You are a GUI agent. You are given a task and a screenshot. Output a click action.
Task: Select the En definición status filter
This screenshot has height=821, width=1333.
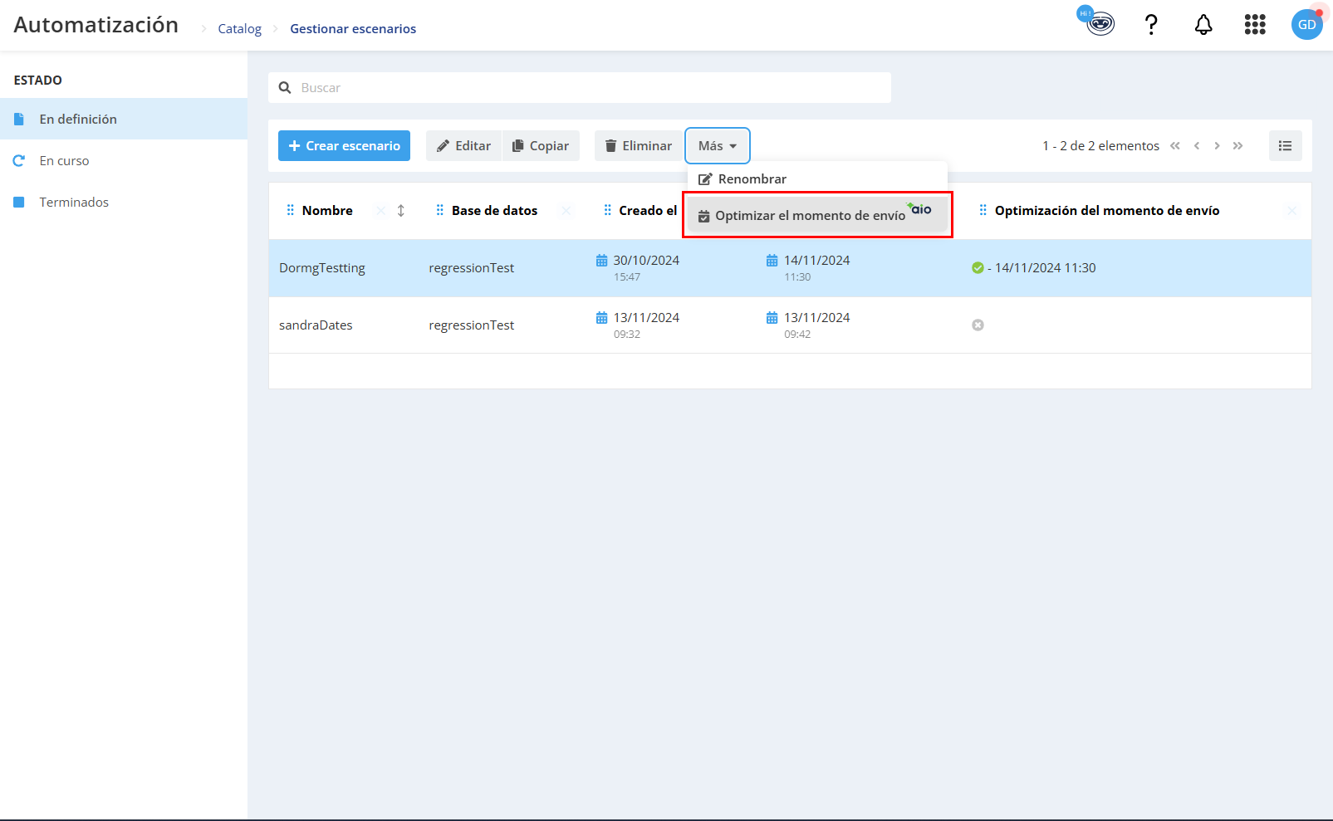(124, 119)
